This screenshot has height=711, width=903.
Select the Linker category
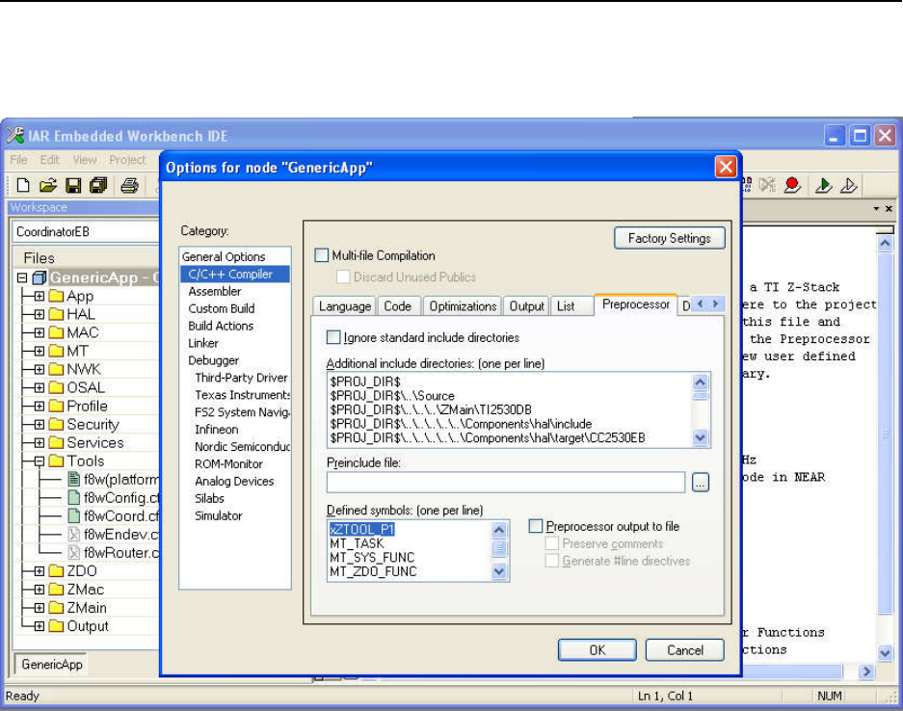point(203,343)
